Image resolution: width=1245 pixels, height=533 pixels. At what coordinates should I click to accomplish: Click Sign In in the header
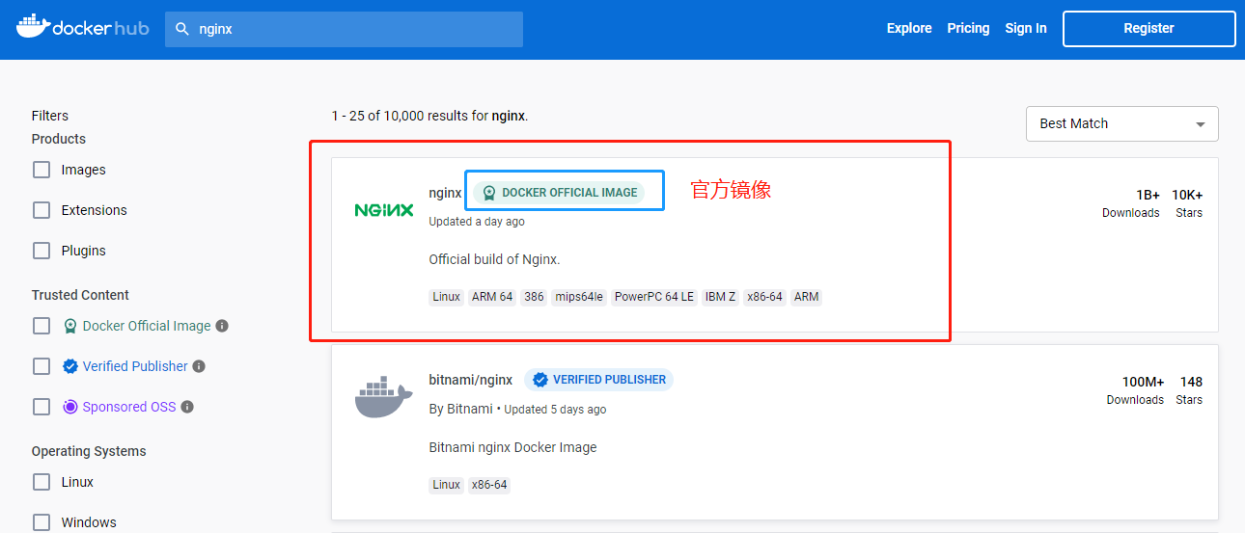[1026, 28]
